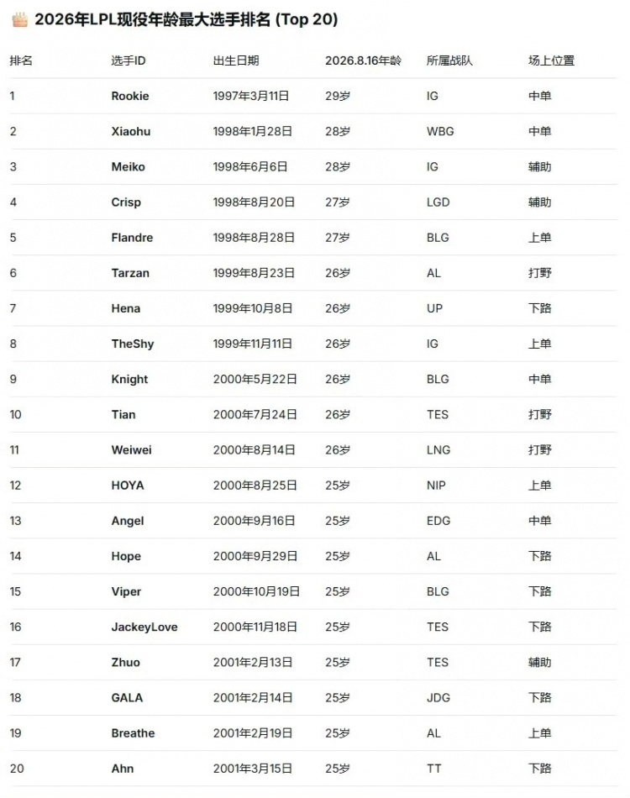Select player name TheShy
Viewport: 630px width, 798px height.
pos(133,344)
